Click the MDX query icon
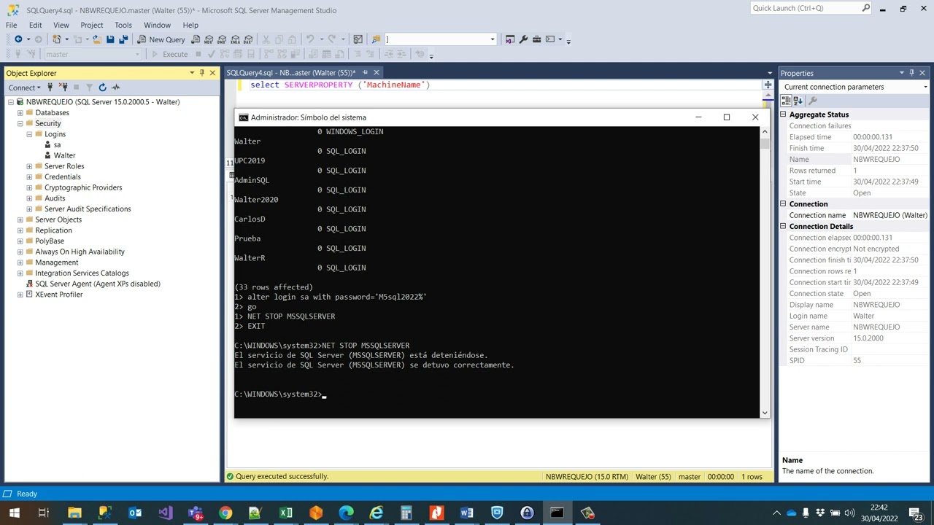934x525 pixels. point(209,39)
